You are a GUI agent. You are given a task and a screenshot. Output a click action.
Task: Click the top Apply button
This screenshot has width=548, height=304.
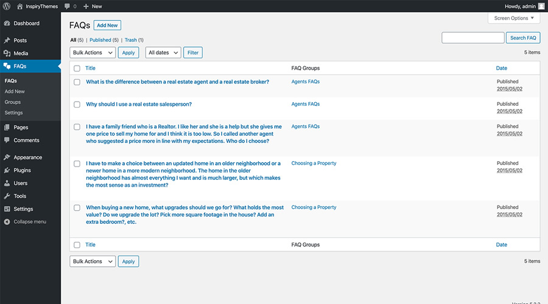pos(128,53)
